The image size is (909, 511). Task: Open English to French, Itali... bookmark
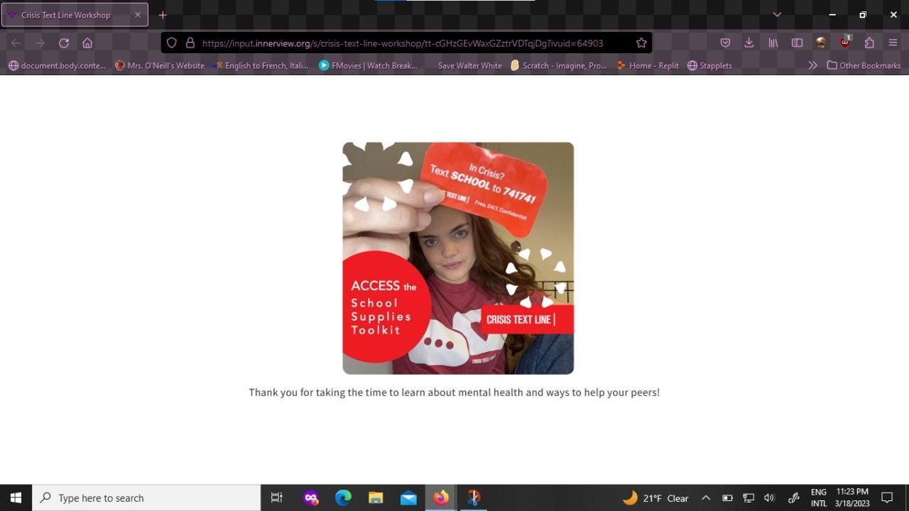pyautogui.click(x=261, y=65)
